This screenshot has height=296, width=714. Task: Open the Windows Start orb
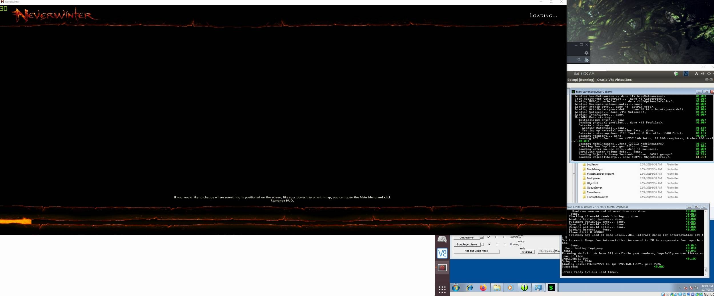click(456, 288)
